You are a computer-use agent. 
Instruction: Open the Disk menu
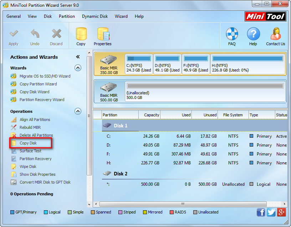[x=48, y=16]
